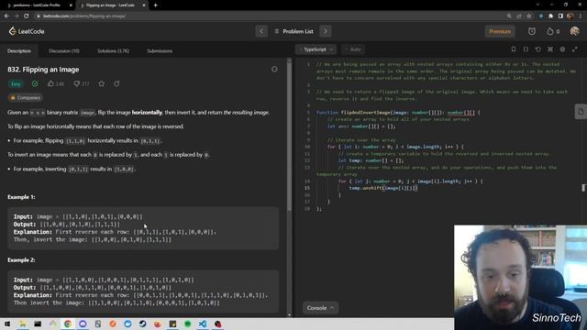587x330 pixels.
Task: Switch to the Solutions tab
Action: click(x=113, y=51)
